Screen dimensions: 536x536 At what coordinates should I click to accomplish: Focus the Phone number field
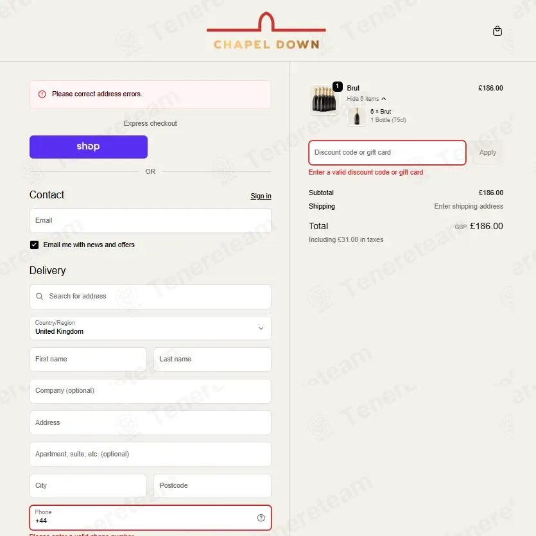[150, 517]
